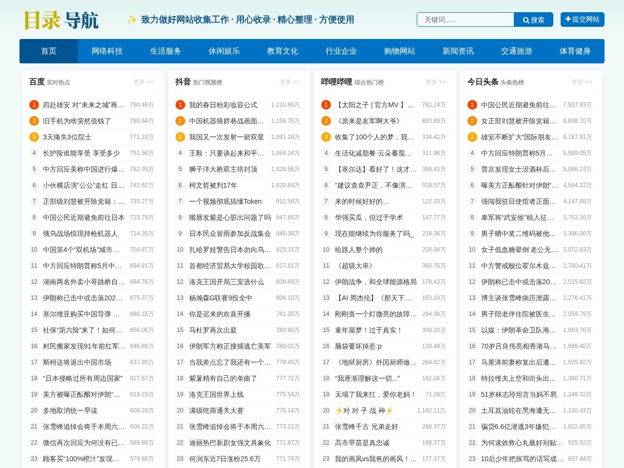Click the red number 1 badge in Baidu list
624x468 pixels.
click(x=34, y=104)
